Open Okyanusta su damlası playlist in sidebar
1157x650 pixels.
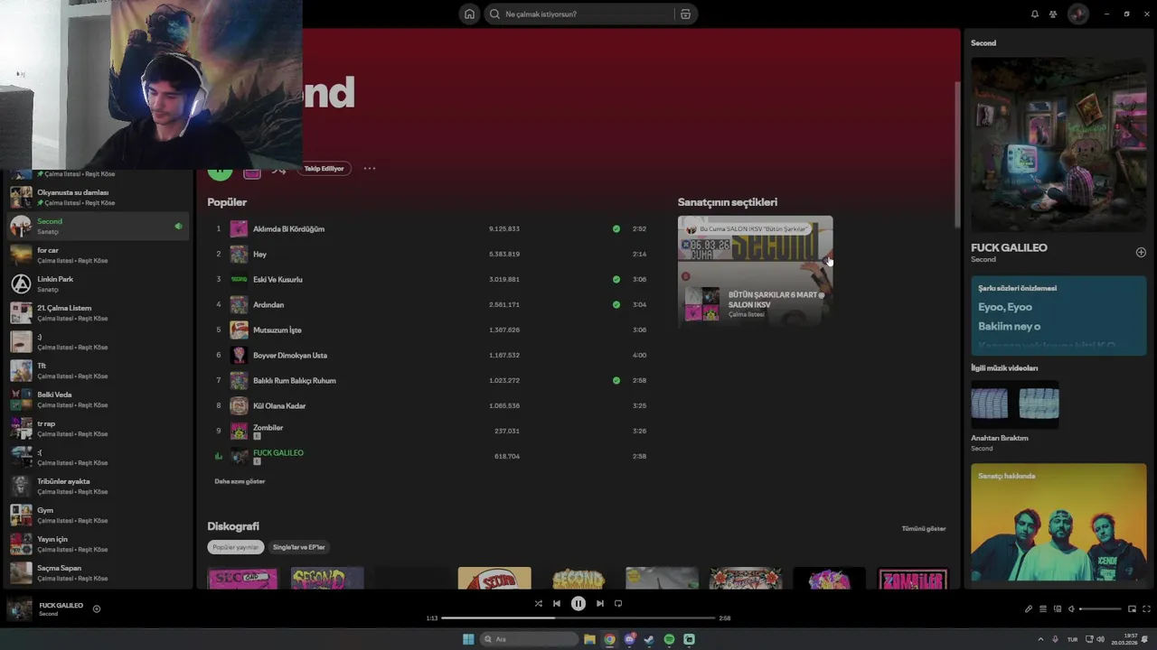tap(98, 197)
